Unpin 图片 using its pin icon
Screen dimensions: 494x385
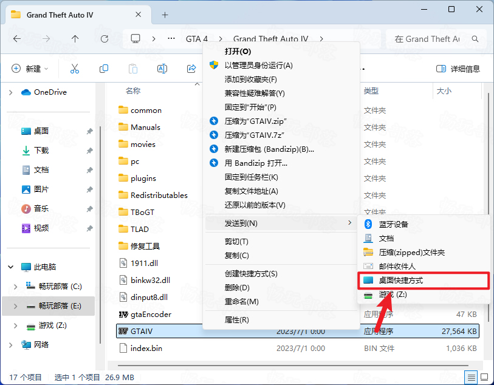point(90,189)
